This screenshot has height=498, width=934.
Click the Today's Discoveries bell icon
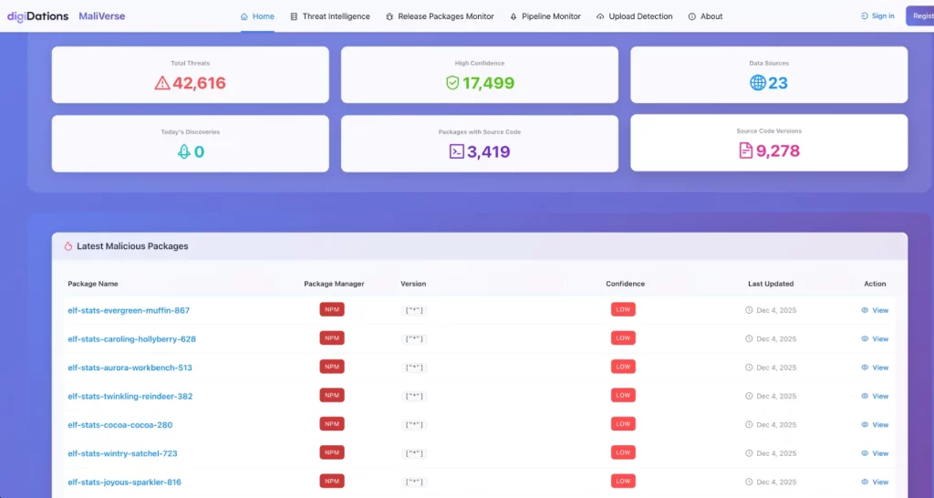pos(183,151)
